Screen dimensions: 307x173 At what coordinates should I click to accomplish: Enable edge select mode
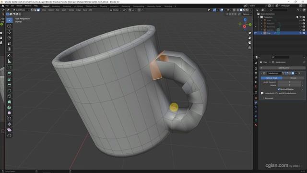[x=35, y=10]
